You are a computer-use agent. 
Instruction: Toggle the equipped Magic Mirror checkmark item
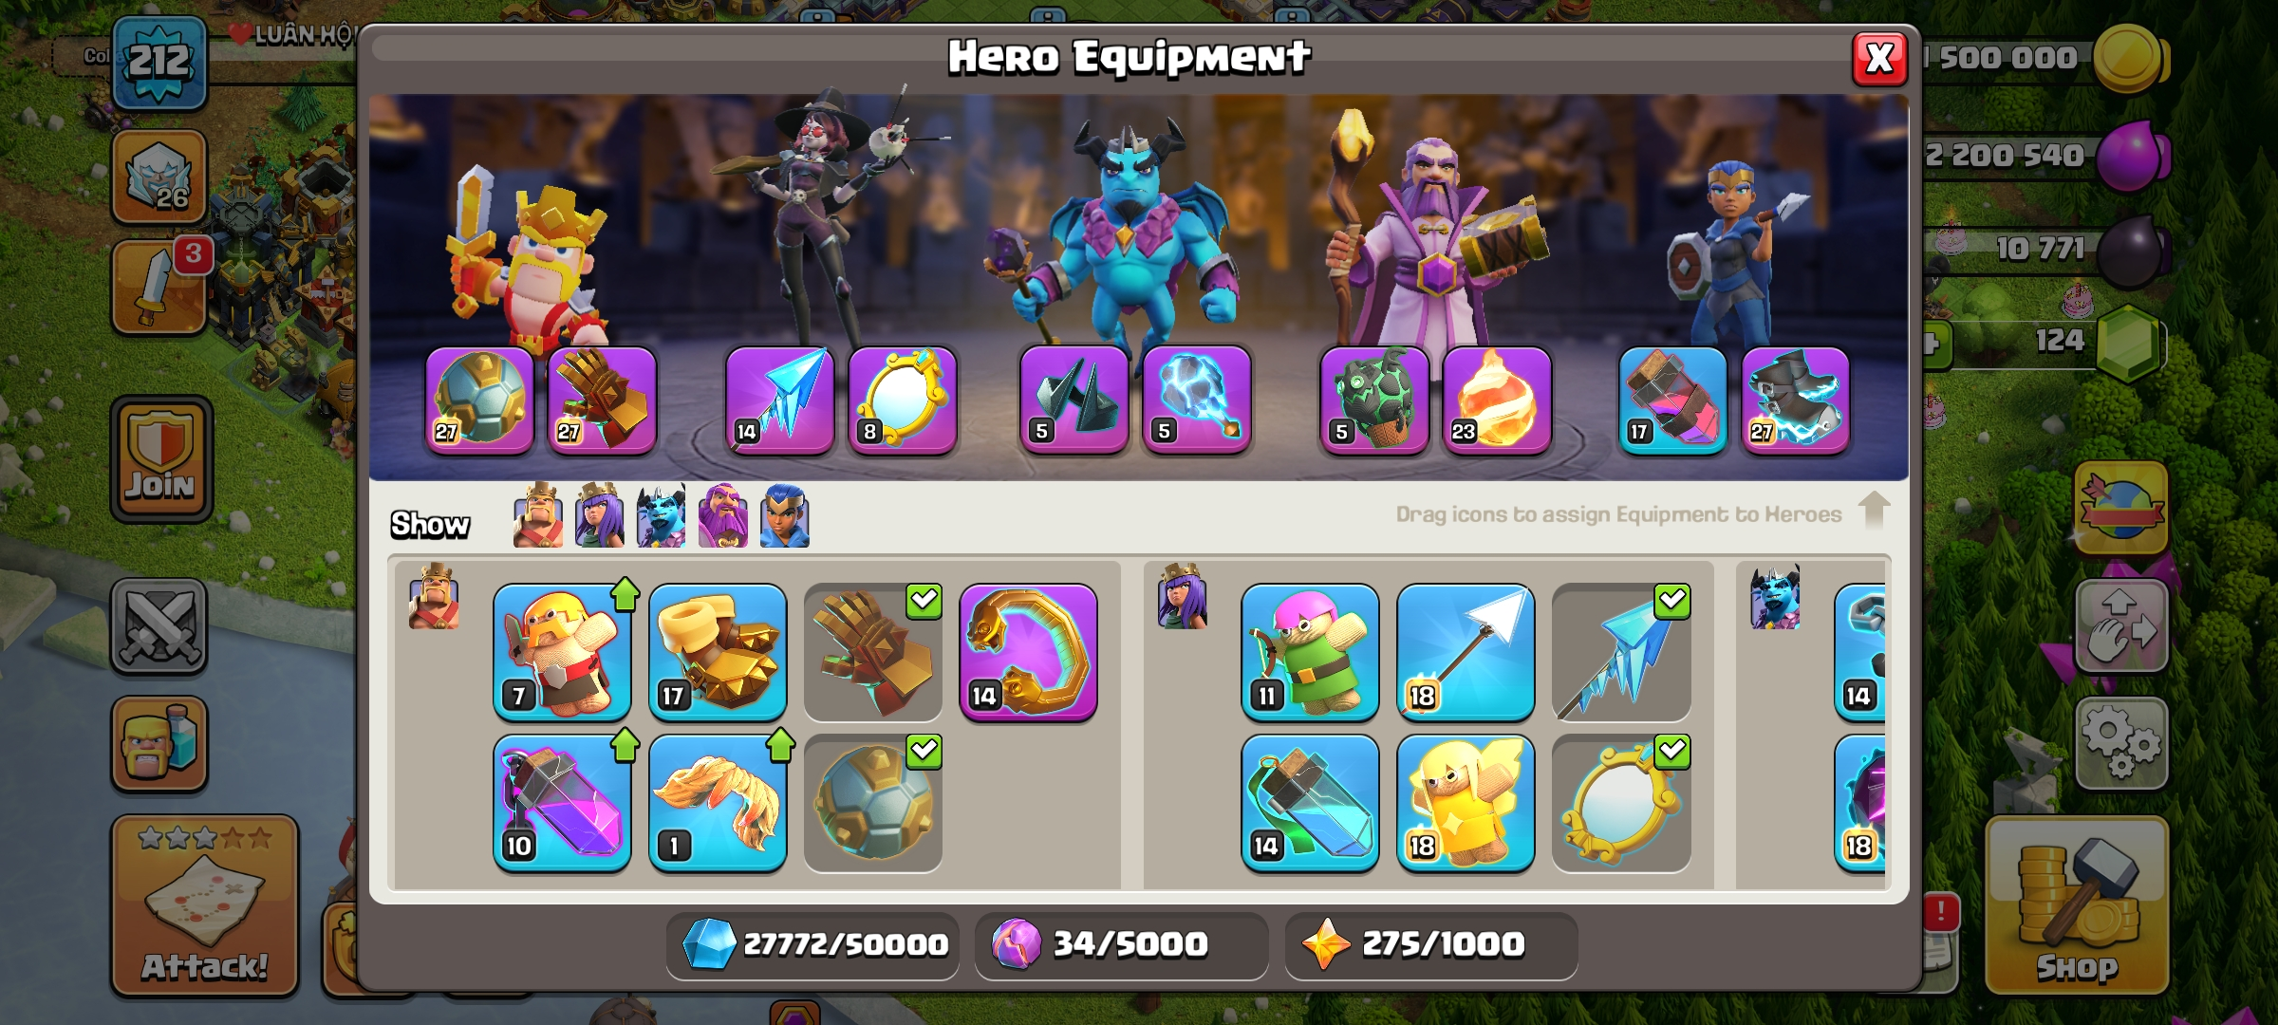pos(1621,803)
